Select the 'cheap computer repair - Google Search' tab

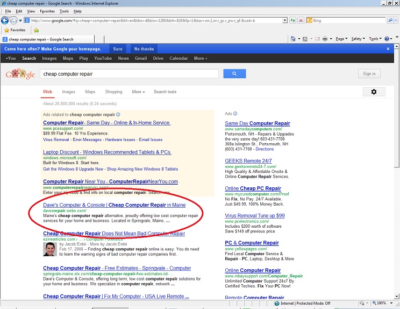(48, 39)
